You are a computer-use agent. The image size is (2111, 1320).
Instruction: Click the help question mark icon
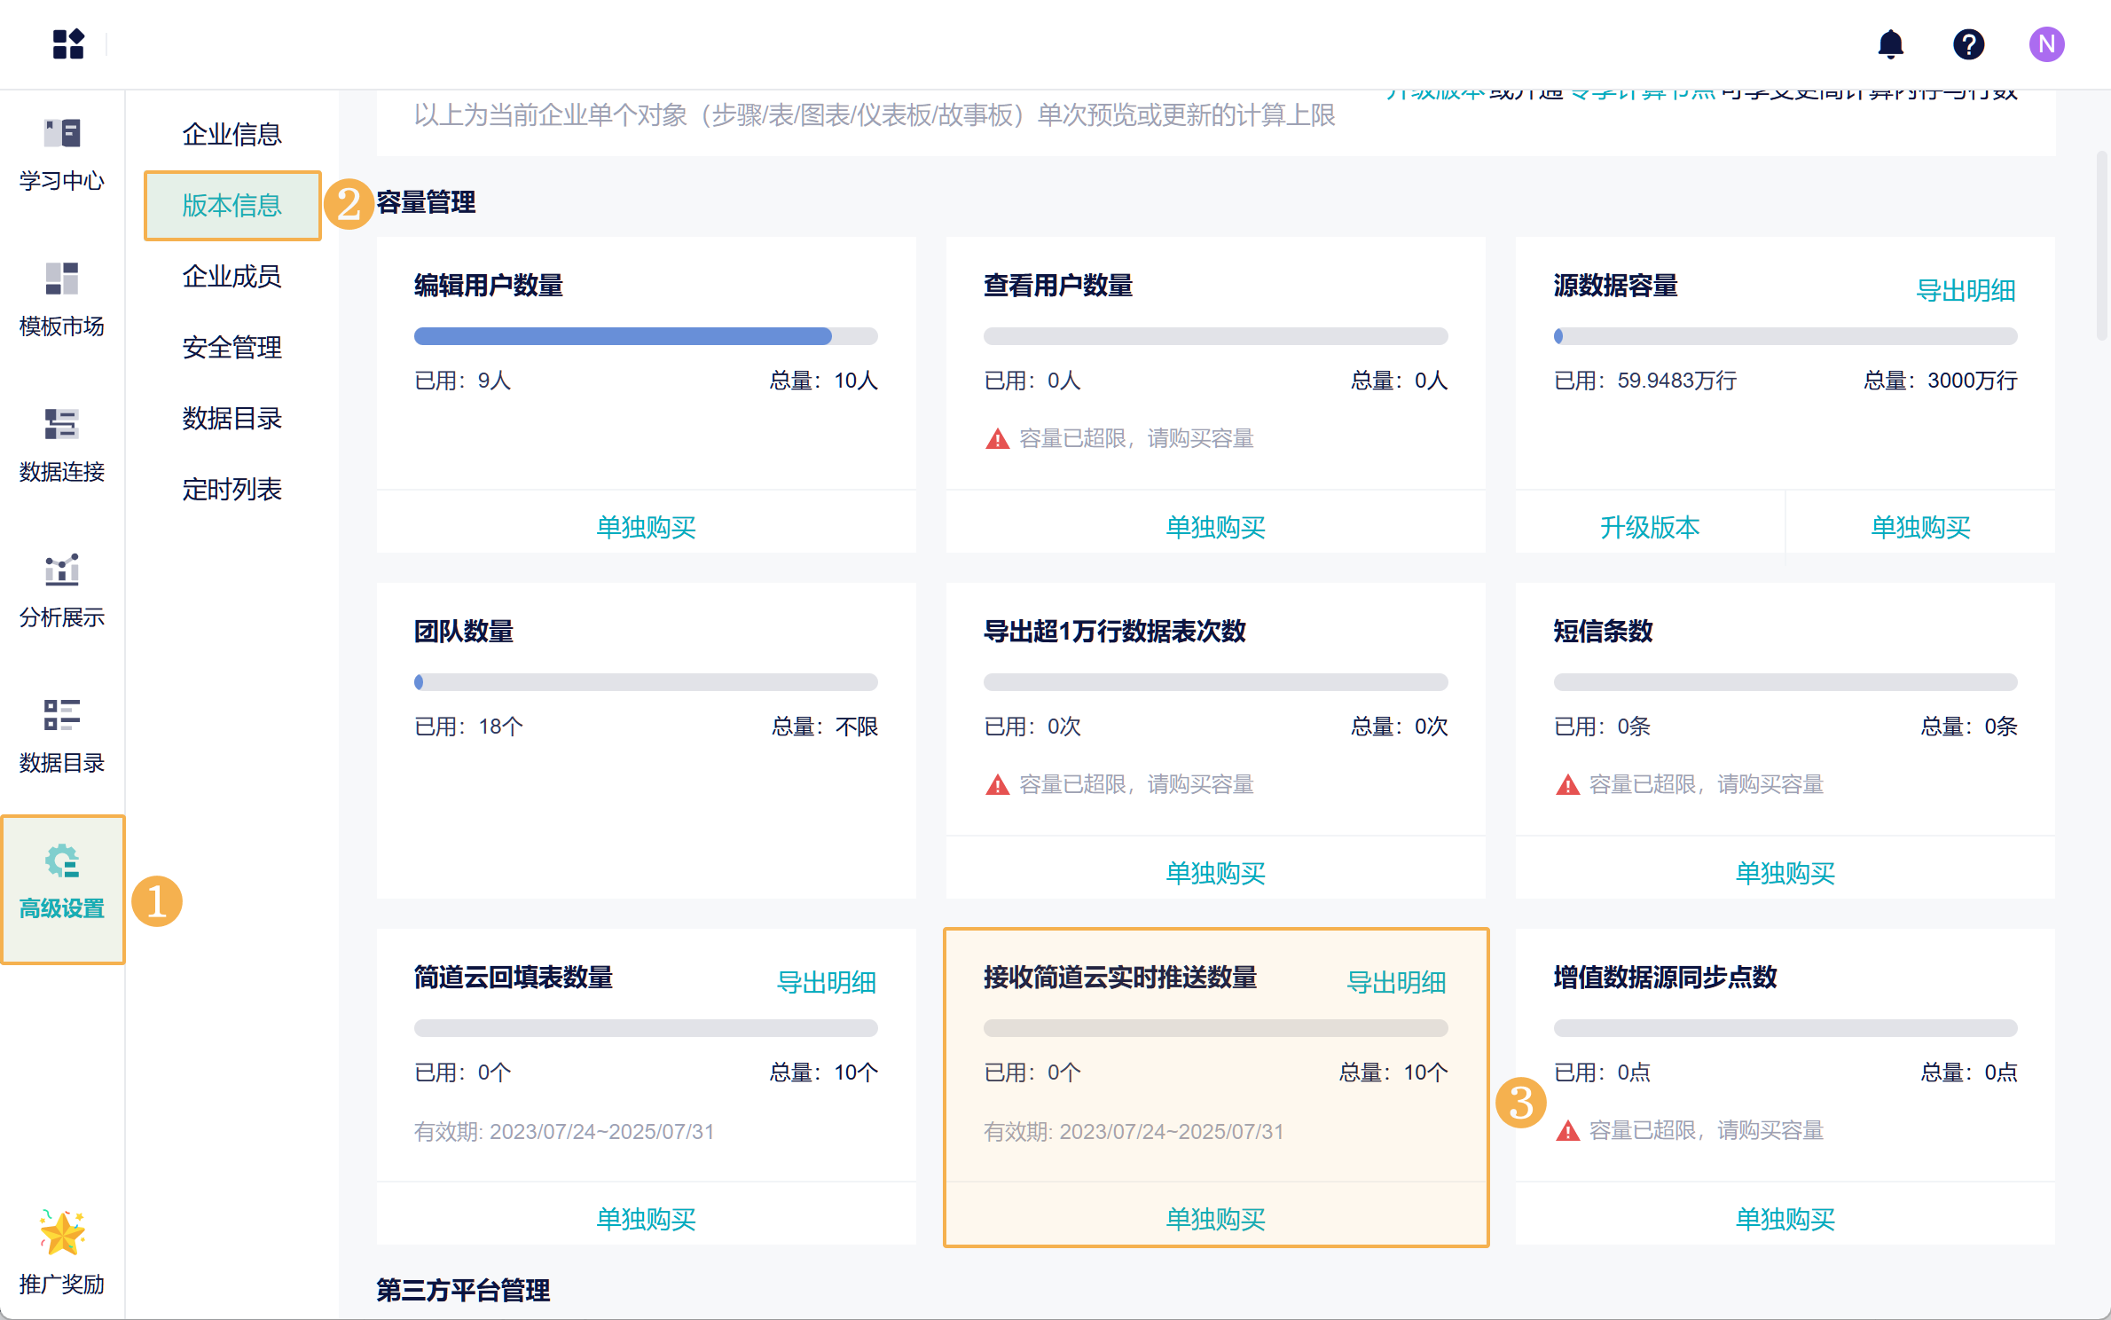click(1968, 43)
